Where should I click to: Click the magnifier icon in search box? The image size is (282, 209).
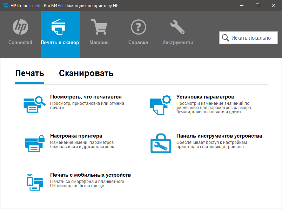pyautogui.click(x=225, y=38)
